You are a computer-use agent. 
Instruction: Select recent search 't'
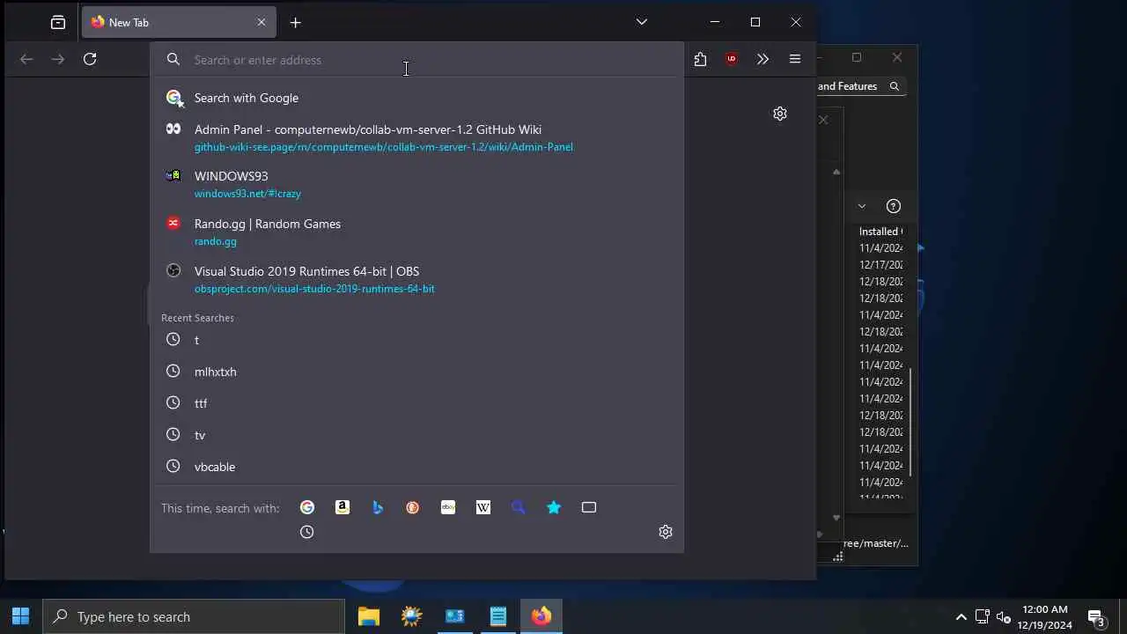pos(416,340)
